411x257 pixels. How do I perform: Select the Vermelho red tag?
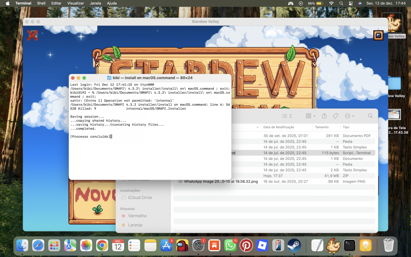137,216
